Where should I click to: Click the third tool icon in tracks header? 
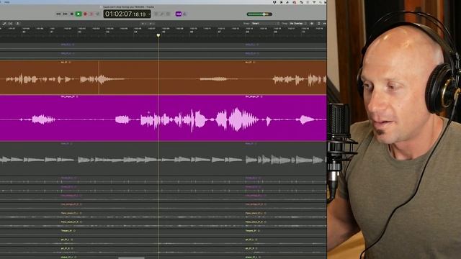17,24
